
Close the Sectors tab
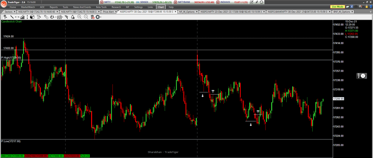(x=15, y=12)
